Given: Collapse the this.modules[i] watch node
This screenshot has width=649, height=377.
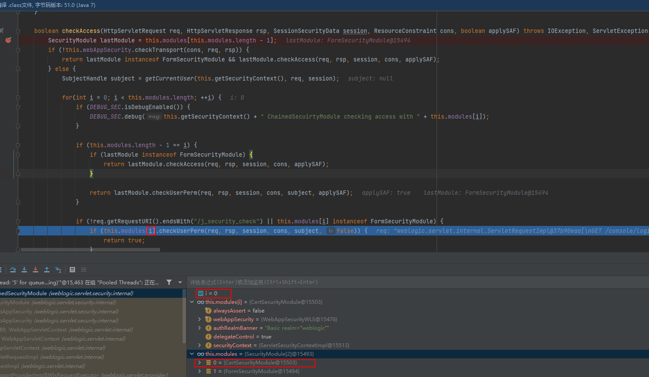Looking at the screenshot, I should tap(192, 302).
